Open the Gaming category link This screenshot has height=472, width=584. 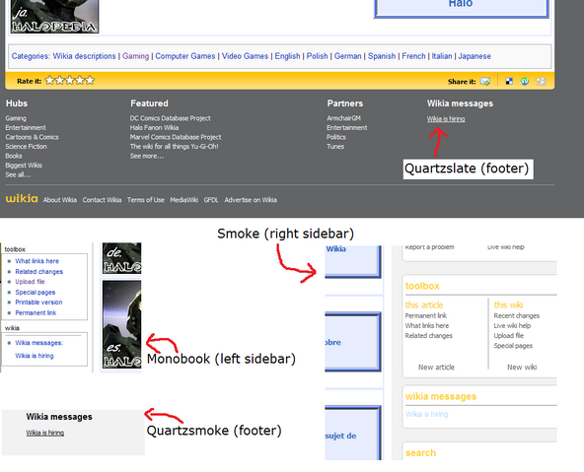pyautogui.click(x=135, y=56)
